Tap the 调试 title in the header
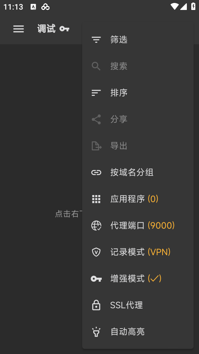This screenshot has height=354, width=199. [46, 29]
